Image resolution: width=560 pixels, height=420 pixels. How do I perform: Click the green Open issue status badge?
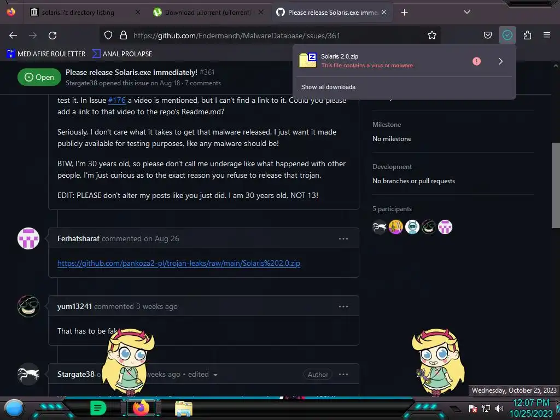pyautogui.click(x=39, y=77)
